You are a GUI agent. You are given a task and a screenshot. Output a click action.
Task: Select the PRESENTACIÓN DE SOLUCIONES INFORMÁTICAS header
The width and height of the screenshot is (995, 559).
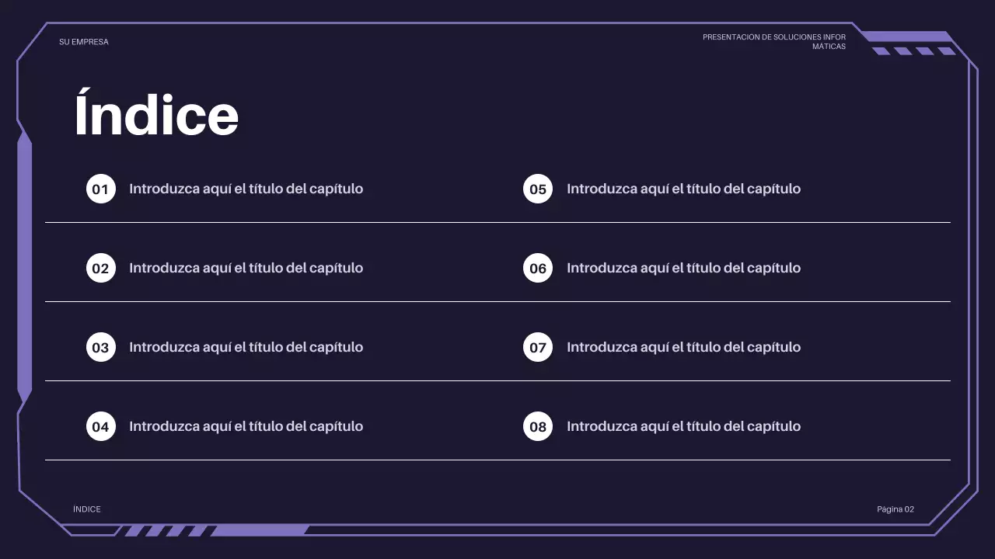[x=774, y=42]
